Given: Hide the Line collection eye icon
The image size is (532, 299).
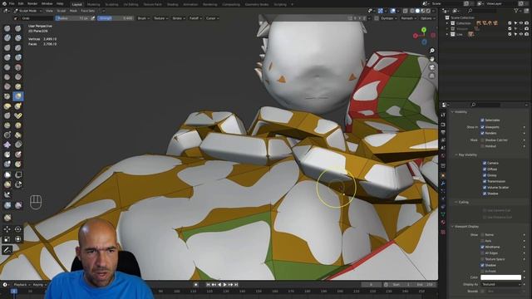Looking at the screenshot, I should point(521,34).
